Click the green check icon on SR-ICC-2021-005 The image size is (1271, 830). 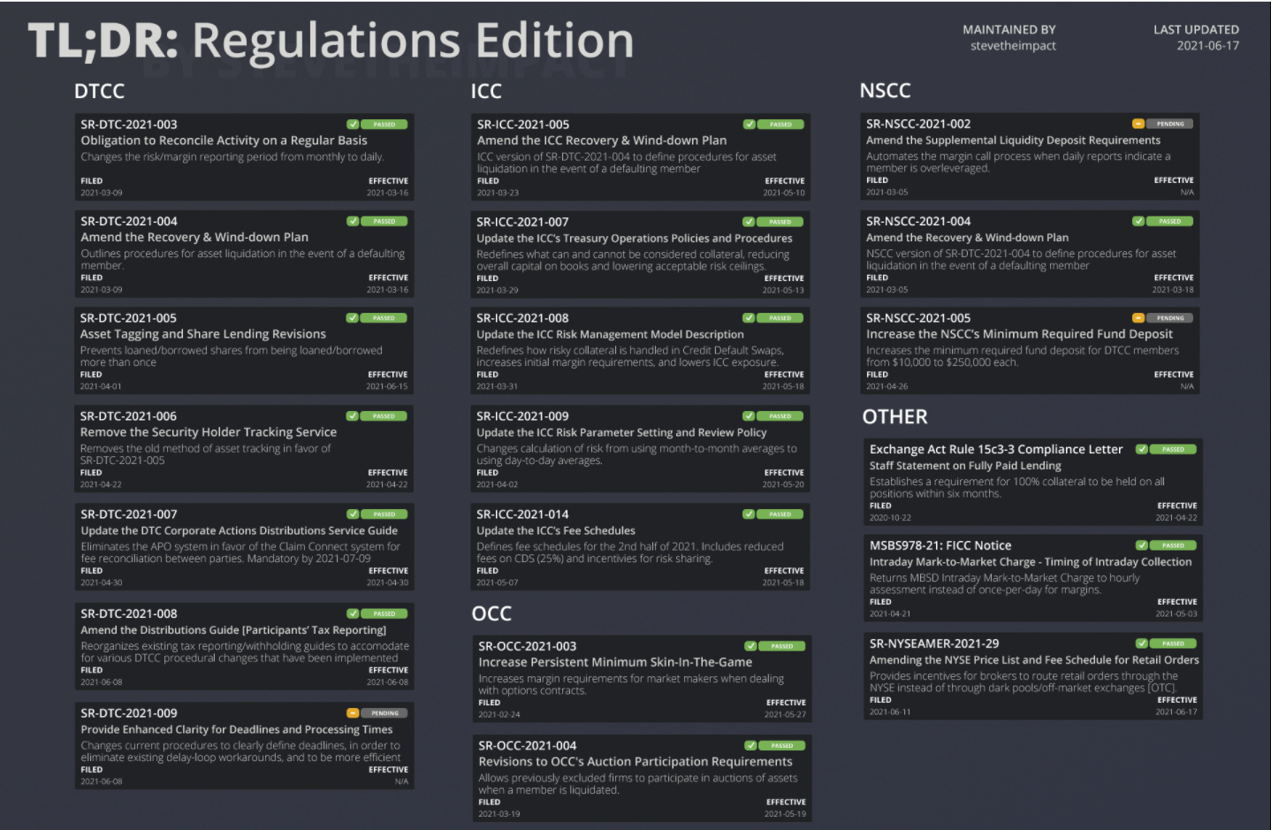tap(750, 125)
